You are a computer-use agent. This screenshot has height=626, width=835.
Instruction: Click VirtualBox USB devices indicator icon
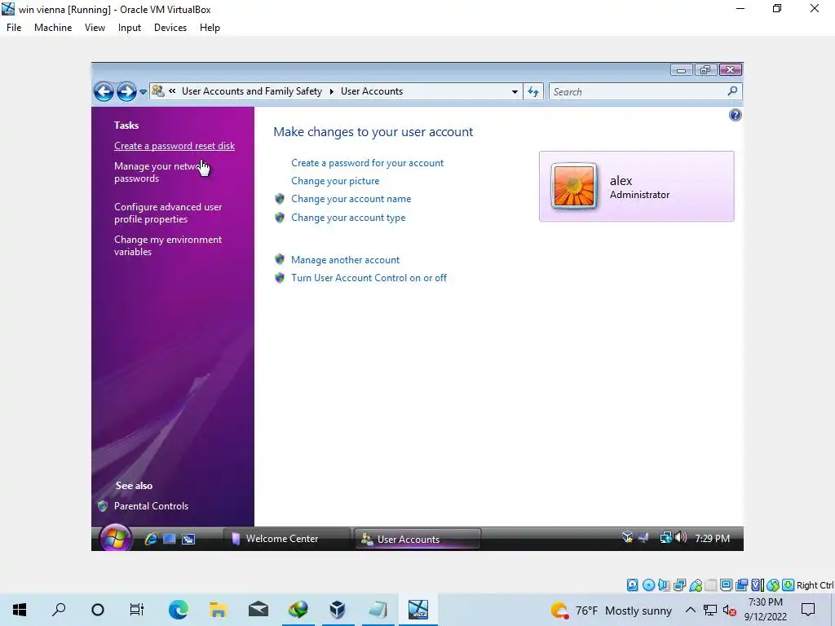coord(696,585)
